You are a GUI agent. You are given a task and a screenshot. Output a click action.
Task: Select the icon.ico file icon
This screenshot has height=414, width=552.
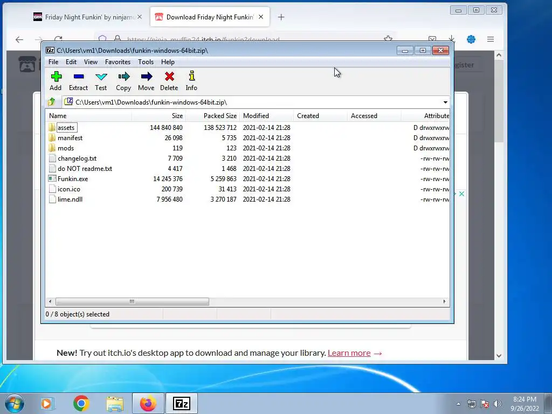[52, 189]
